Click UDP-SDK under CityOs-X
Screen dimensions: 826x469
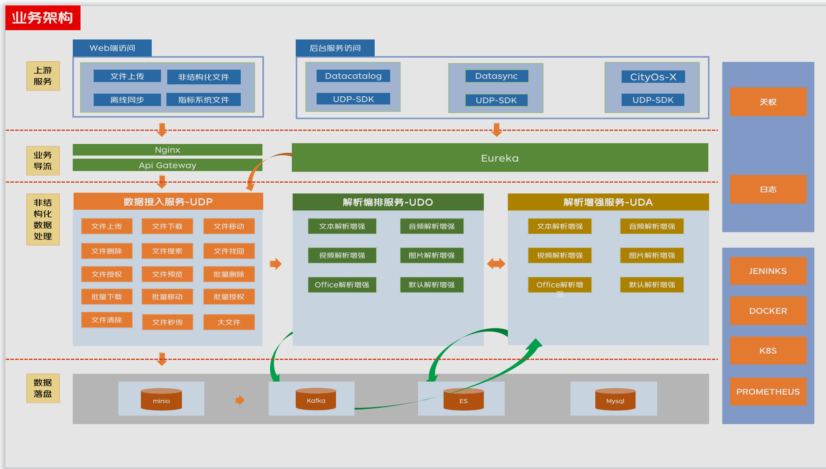coord(653,100)
